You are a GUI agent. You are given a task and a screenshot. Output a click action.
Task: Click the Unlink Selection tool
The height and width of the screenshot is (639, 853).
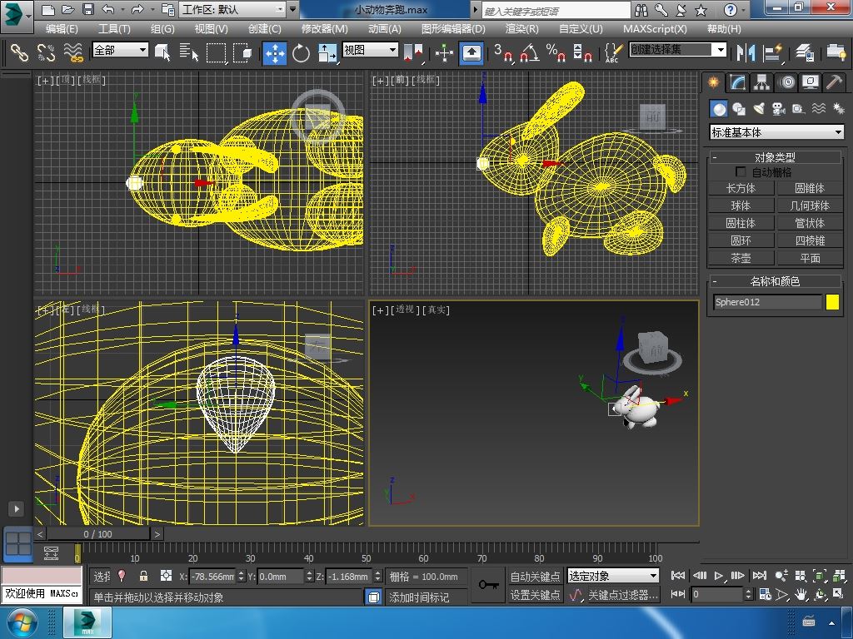[47, 52]
